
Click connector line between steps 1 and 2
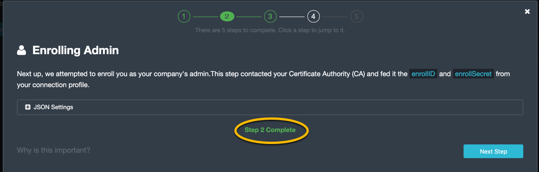205,17
